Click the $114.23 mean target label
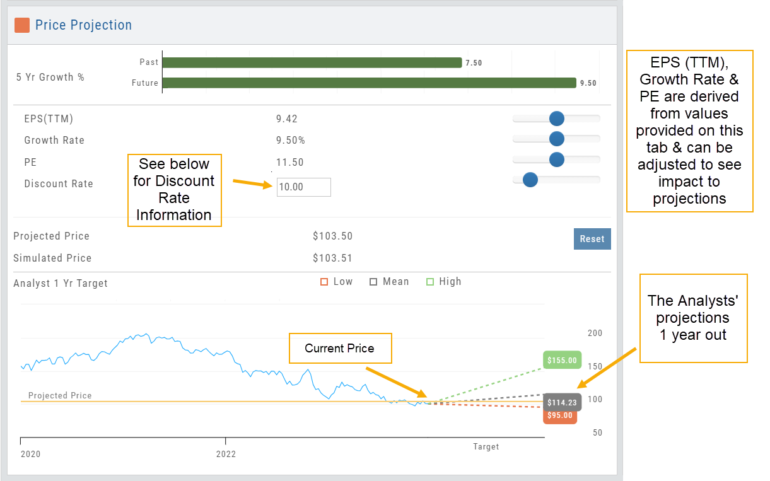Viewport: 770px width, 481px height. [x=562, y=402]
